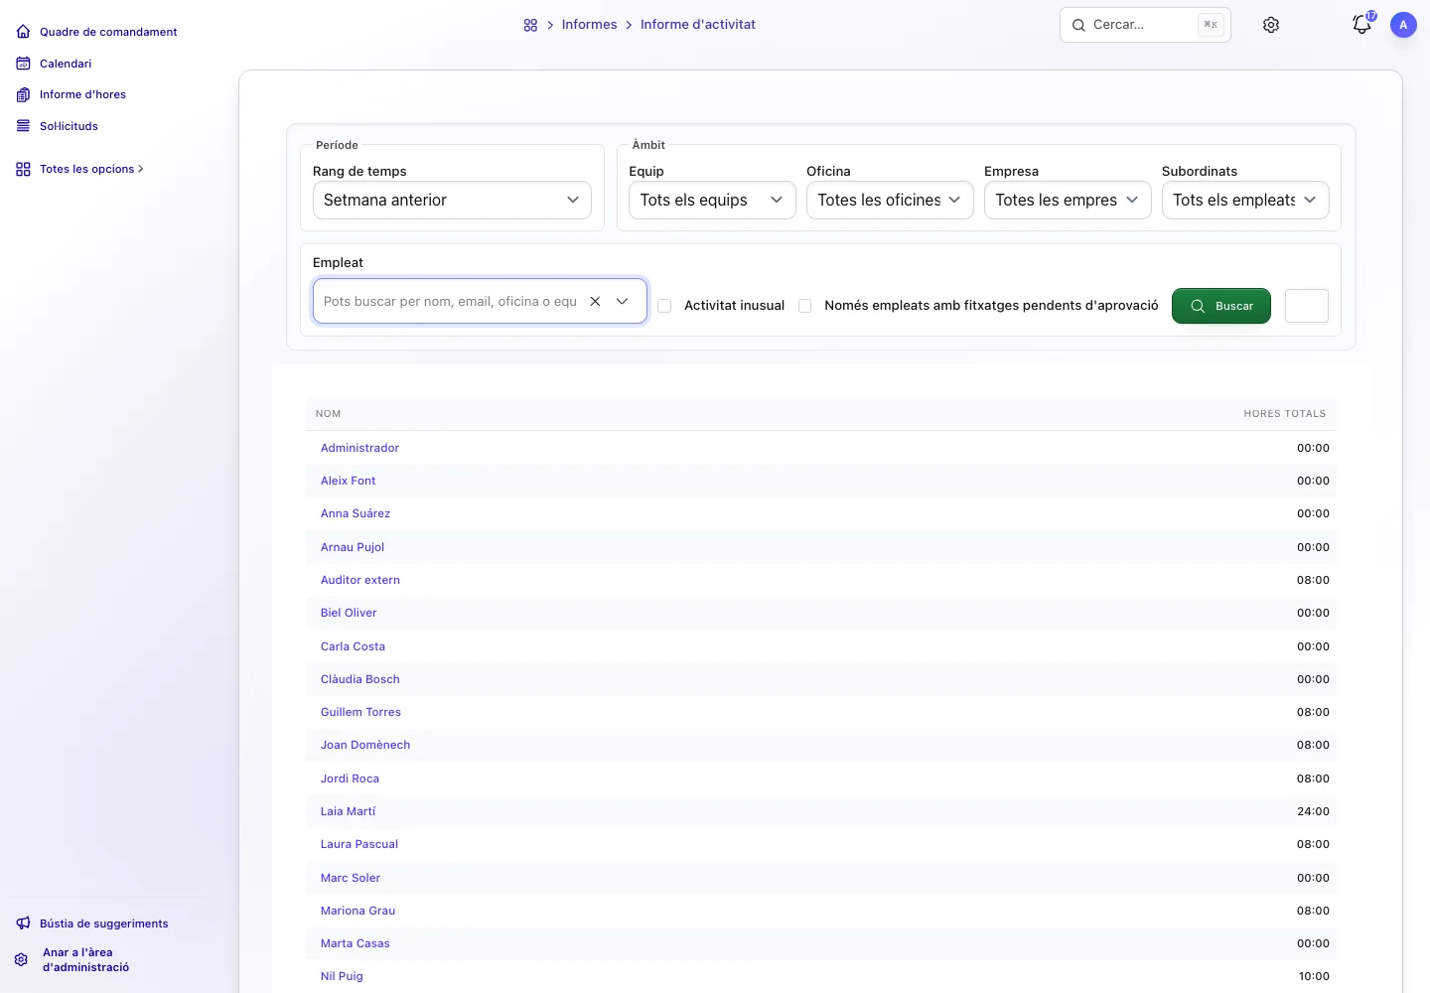Screen dimensions: 1430x993
Task: Go to Anar a l'àrea d'administració
Action: 85,959
